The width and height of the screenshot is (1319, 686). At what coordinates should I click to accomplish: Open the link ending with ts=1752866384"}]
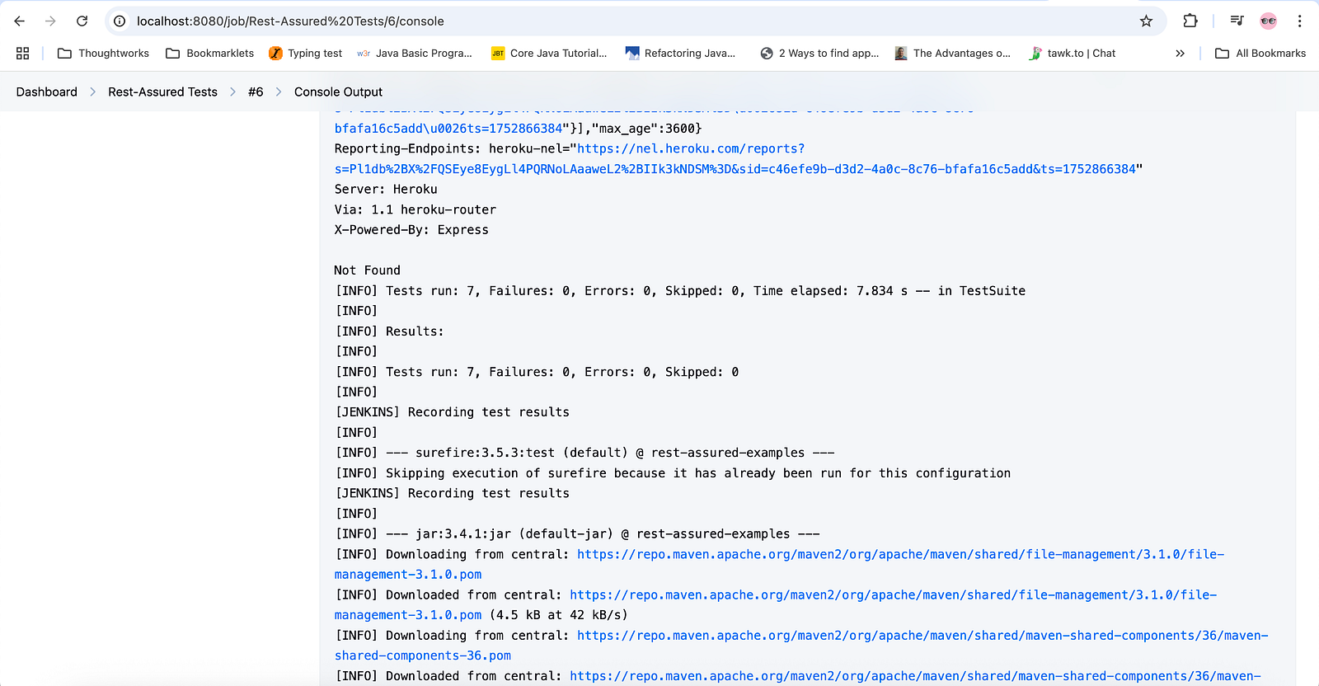448,129
